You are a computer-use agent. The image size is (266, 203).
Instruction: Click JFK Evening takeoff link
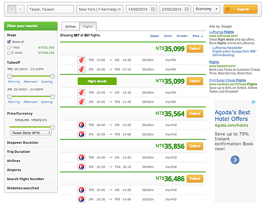[47, 102]
